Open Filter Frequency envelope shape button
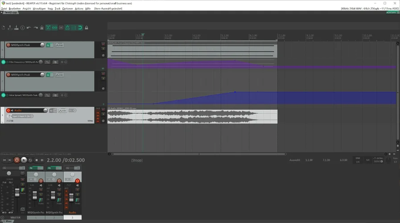 [47, 62]
